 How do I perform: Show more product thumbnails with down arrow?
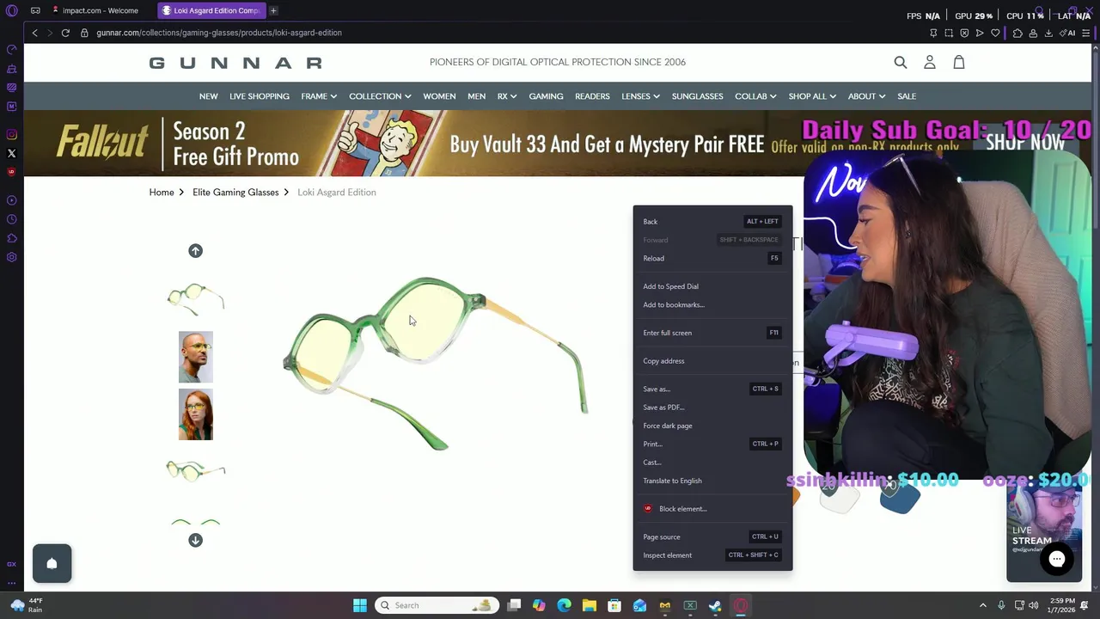(195, 540)
